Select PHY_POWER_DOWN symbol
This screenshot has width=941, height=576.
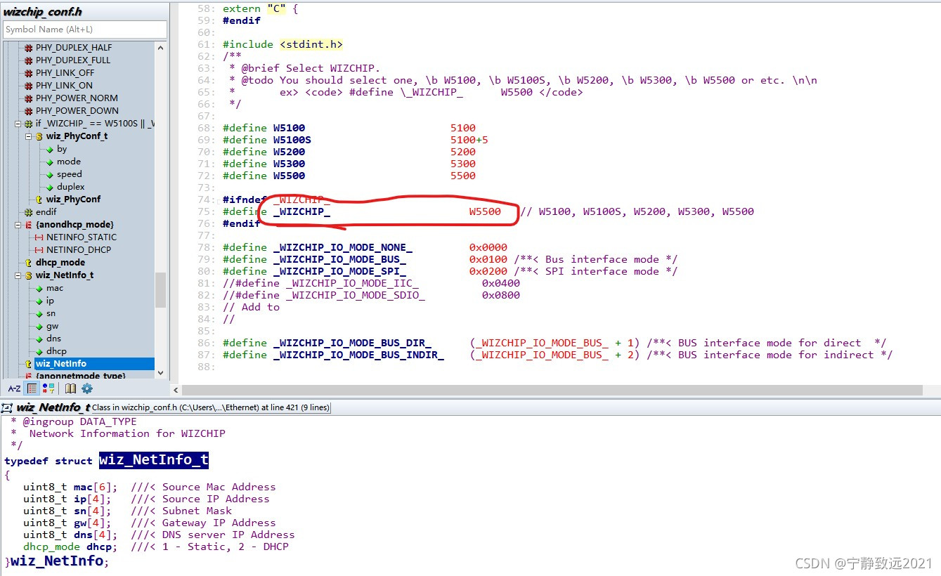click(x=77, y=111)
